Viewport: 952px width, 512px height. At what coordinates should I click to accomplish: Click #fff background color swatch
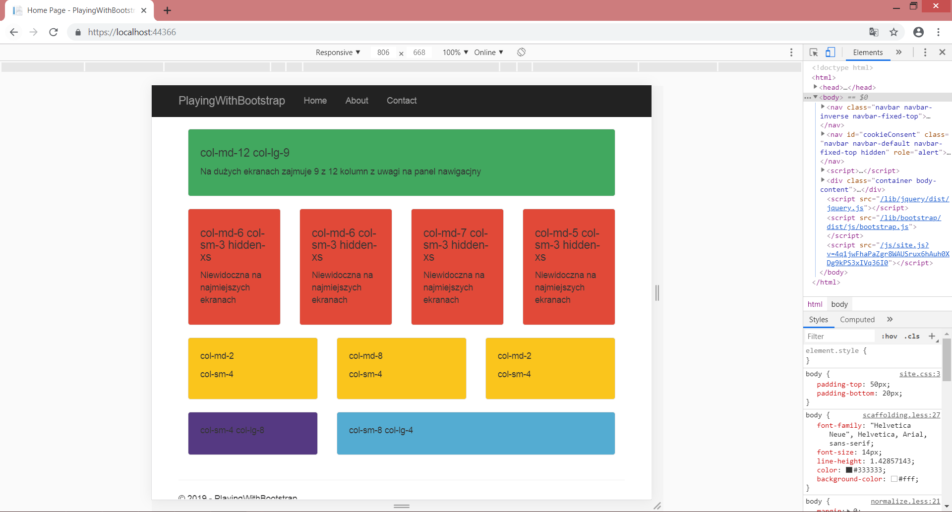tap(894, 479)
